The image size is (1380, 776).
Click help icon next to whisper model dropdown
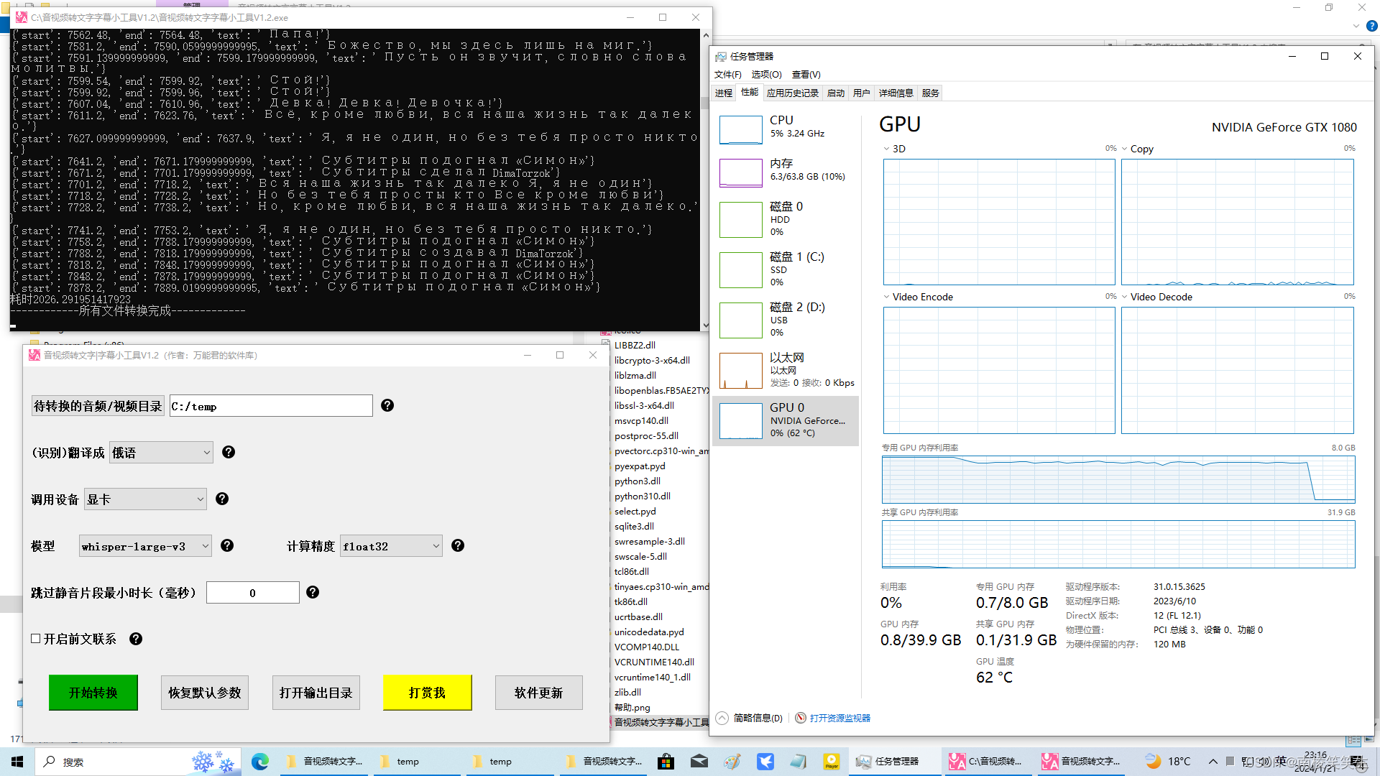(x=227, y=546)
